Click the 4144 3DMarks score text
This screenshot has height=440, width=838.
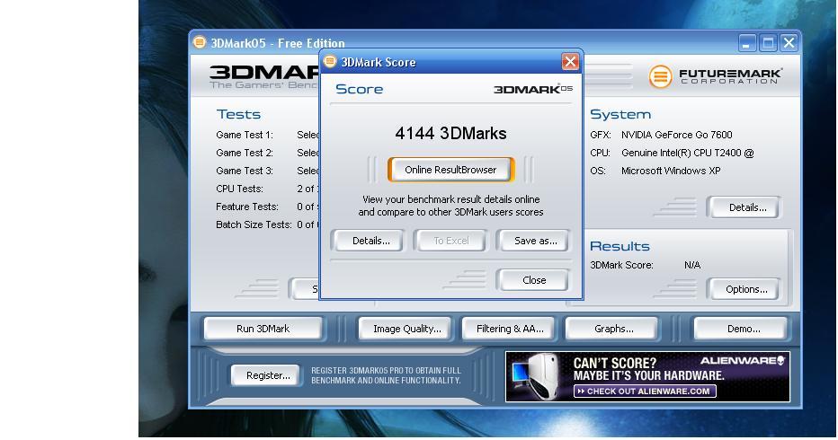coord(450,134)
